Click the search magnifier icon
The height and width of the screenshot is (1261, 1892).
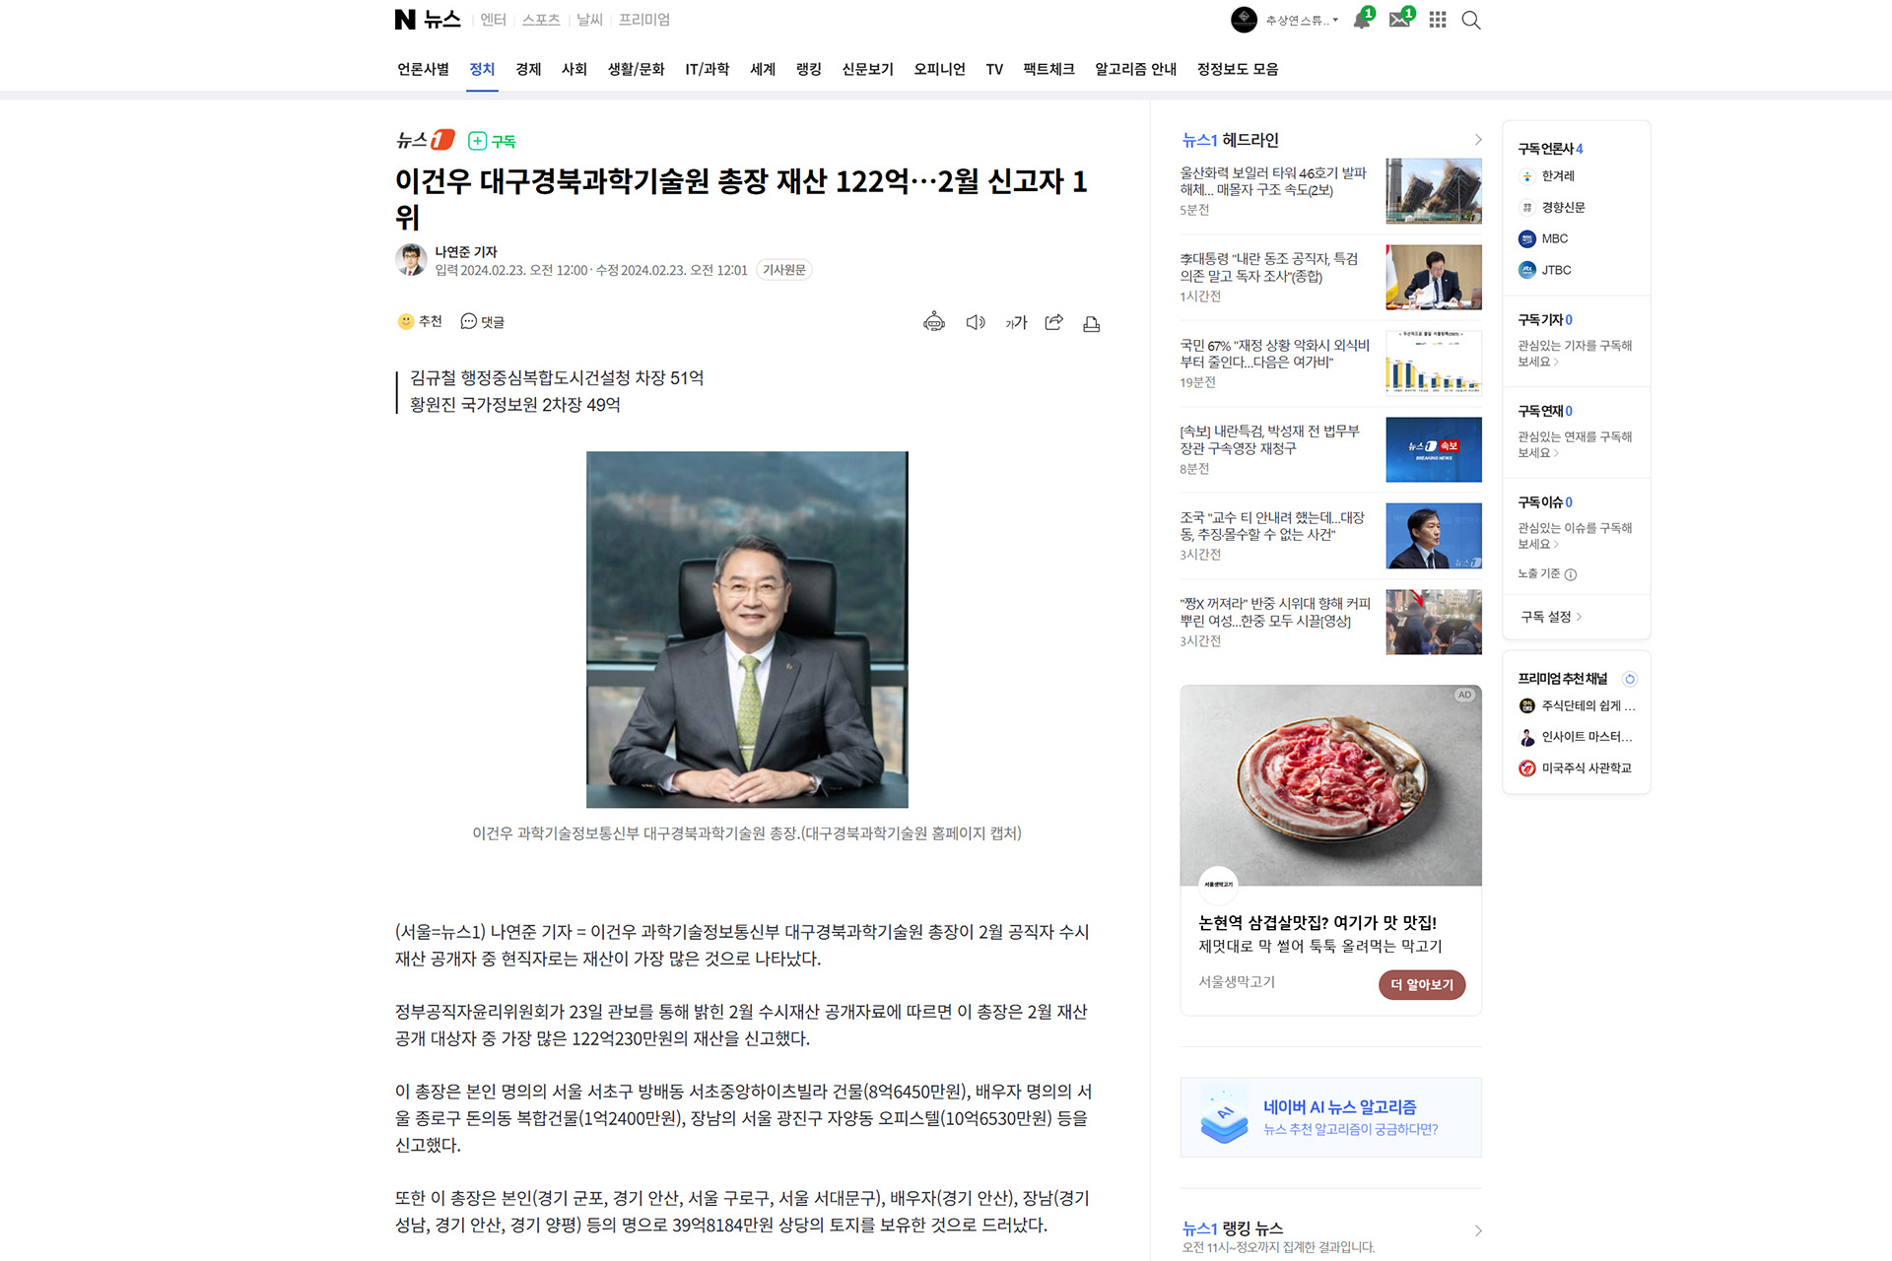pos(1471,20)
